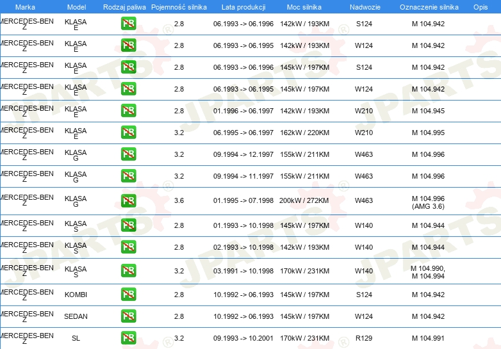The image size is (501, 349).
Task: Click the Marka column header
Action: (x=25, y=7)
